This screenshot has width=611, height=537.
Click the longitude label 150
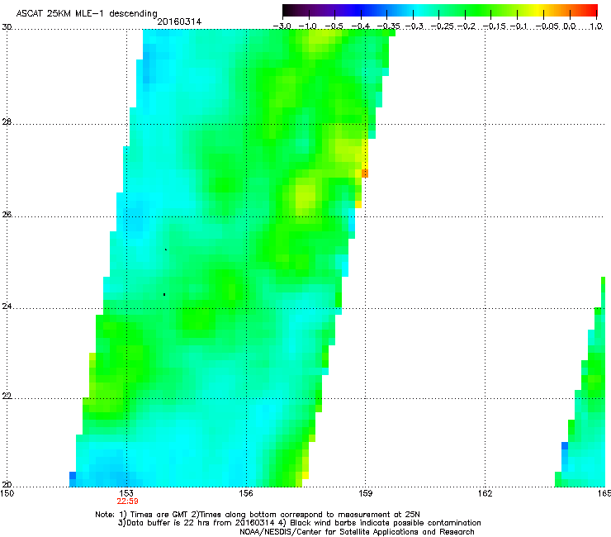tap(7, 493)
